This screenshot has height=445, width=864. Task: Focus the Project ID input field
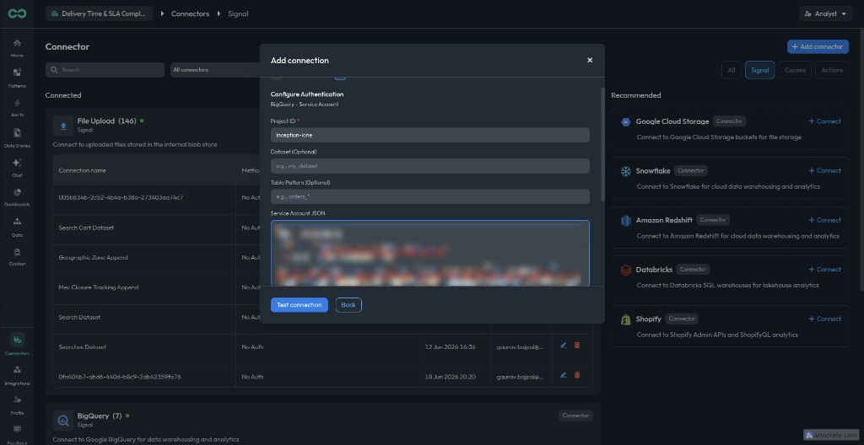click(429, 135)
